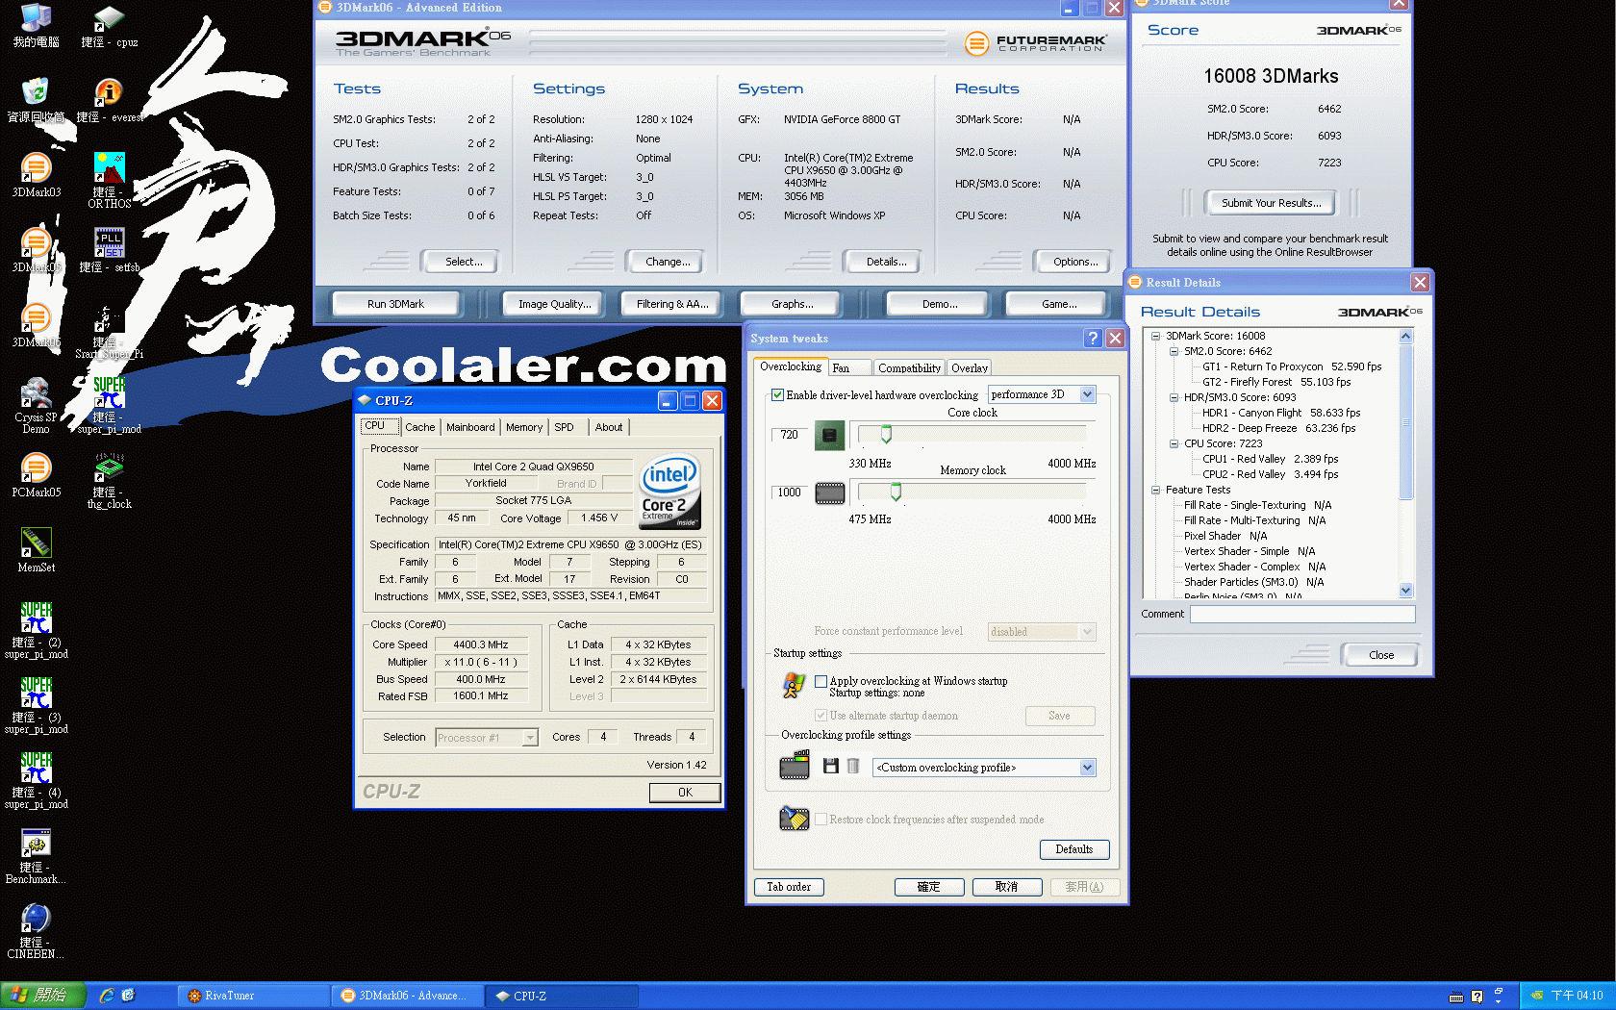
Task: Click the Intel Core 2 Extreme logo
Action: 670,491
